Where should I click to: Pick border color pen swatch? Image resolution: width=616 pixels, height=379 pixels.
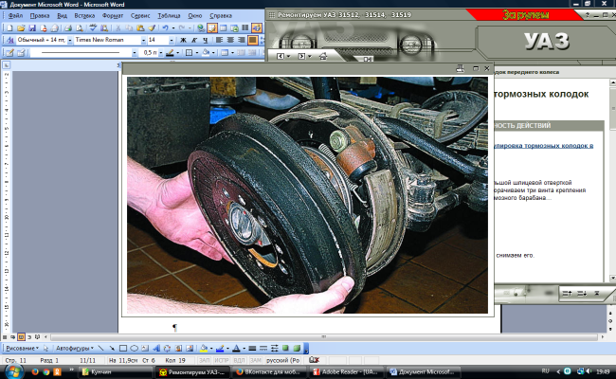[x=170, y=53]
